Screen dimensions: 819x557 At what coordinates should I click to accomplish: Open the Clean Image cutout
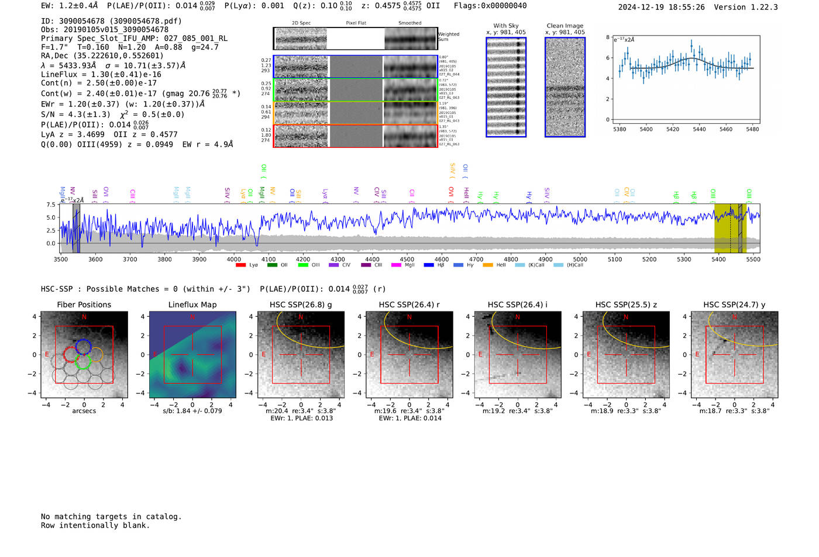565,87
